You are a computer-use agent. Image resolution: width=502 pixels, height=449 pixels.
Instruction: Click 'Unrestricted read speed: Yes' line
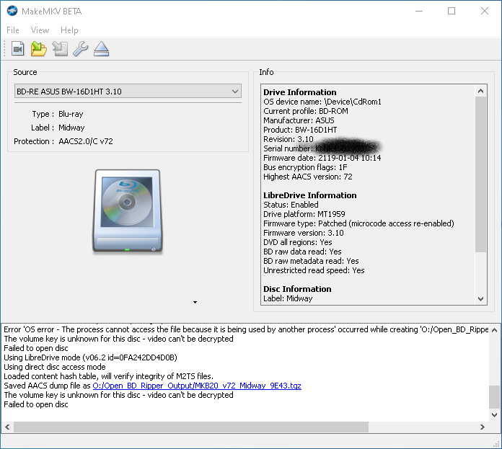tap(314, 270)
